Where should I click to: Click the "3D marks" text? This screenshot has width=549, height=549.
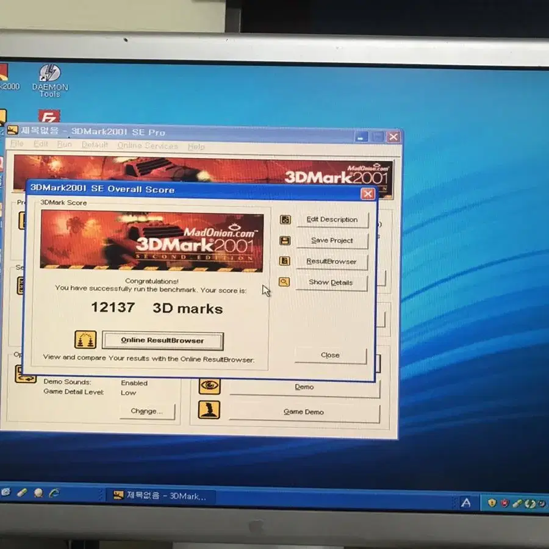point(188,309)
